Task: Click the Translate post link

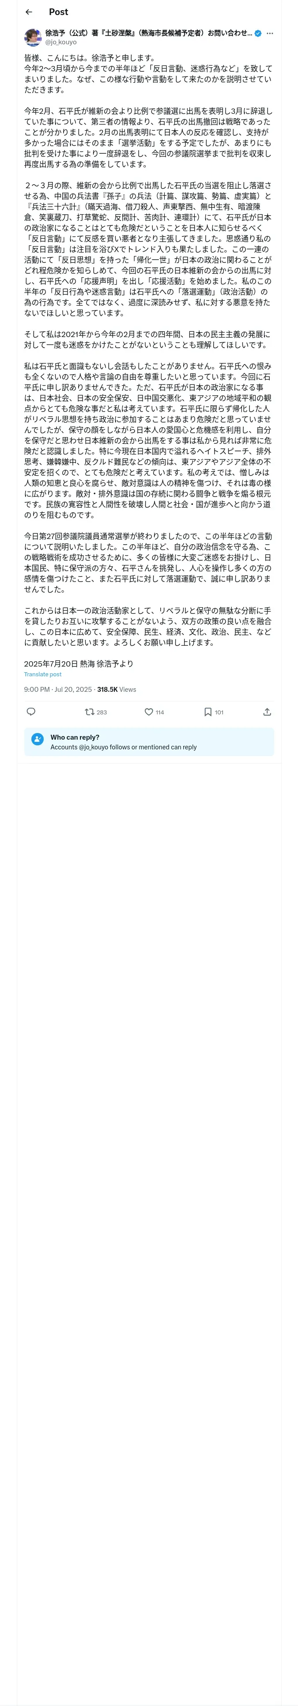Action: [43, 674]
